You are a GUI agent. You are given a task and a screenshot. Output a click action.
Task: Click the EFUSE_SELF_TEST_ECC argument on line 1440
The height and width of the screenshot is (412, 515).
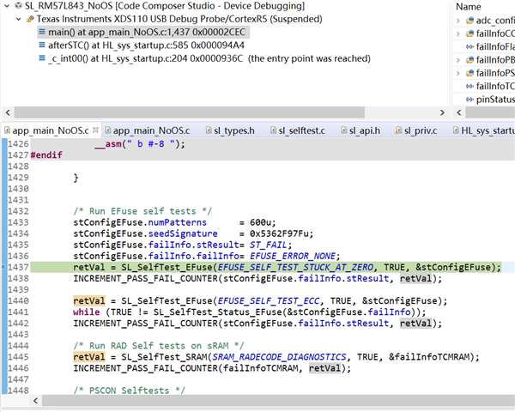(x=269, y=300)
